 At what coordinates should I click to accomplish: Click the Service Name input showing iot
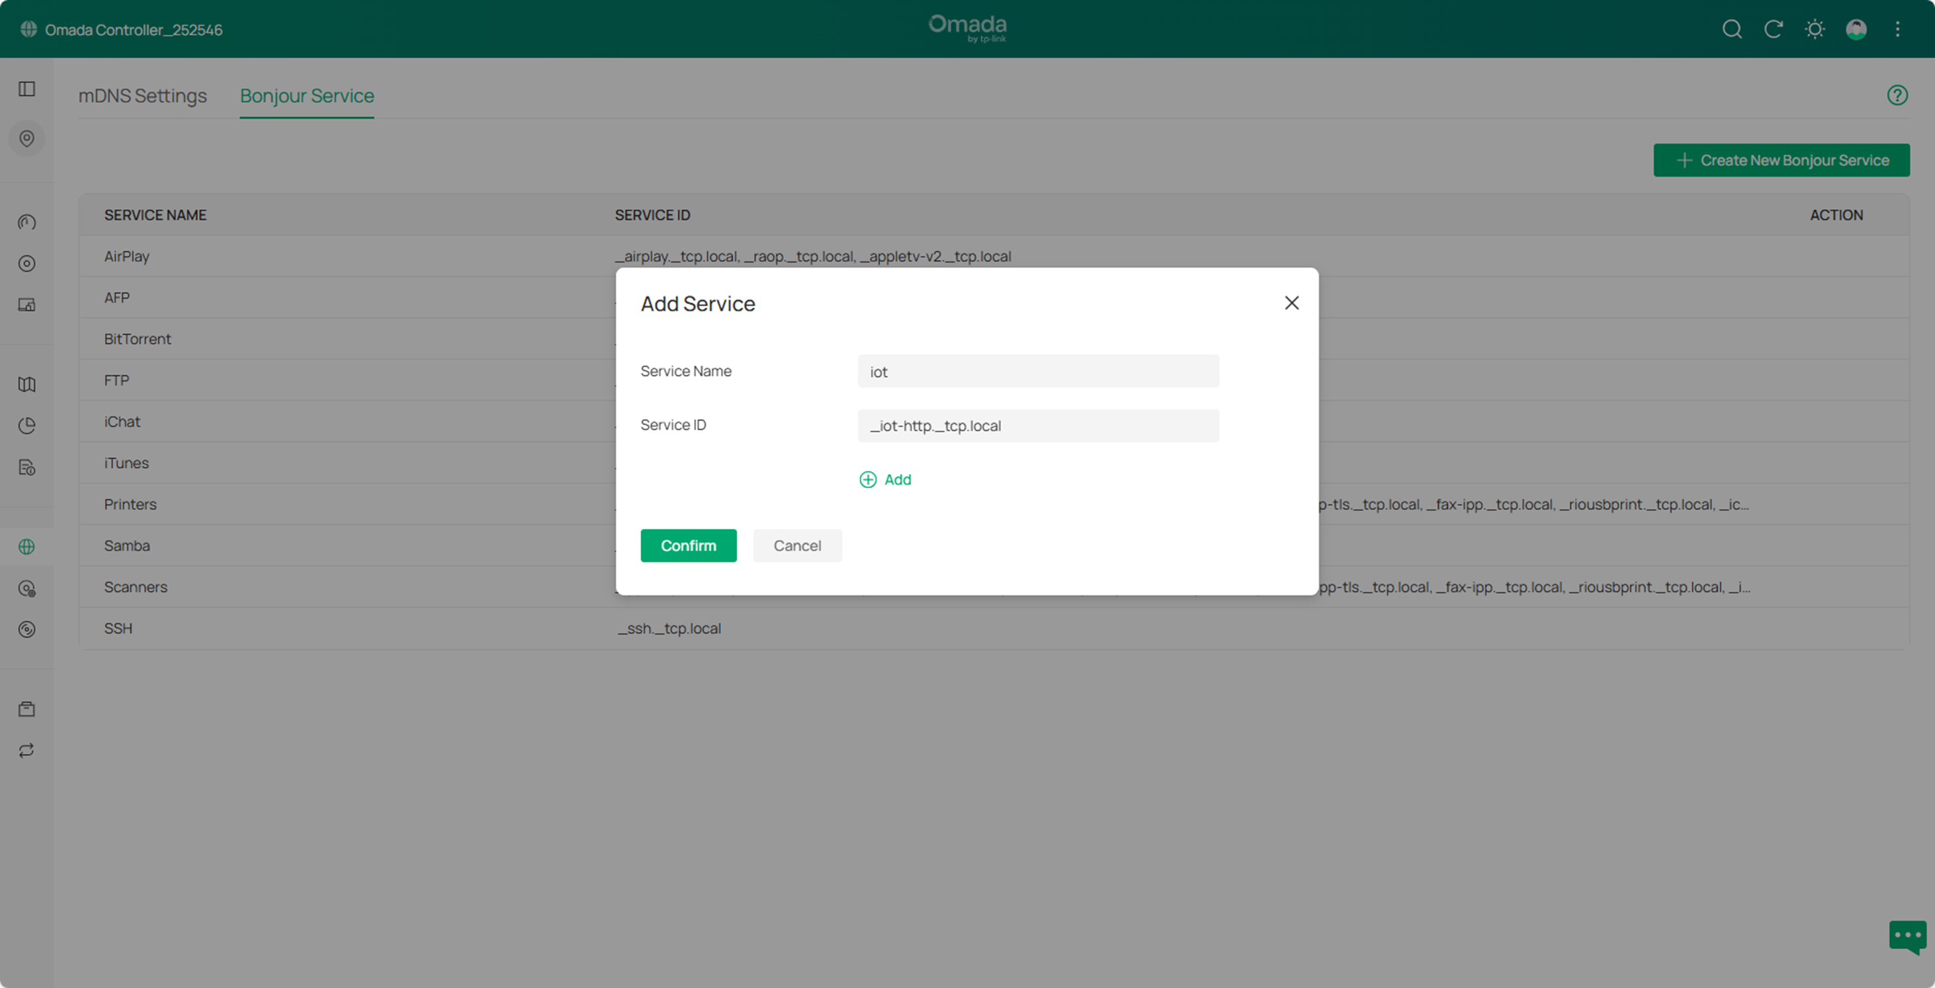pos(1037,371)
